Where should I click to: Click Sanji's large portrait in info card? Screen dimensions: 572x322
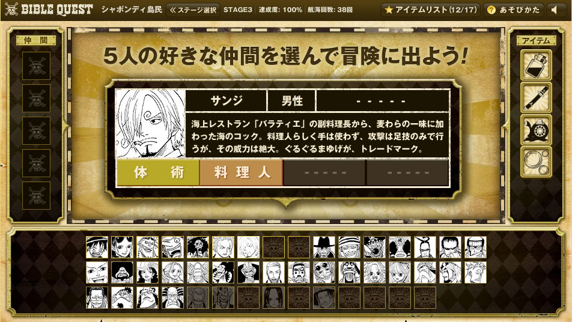150,123
